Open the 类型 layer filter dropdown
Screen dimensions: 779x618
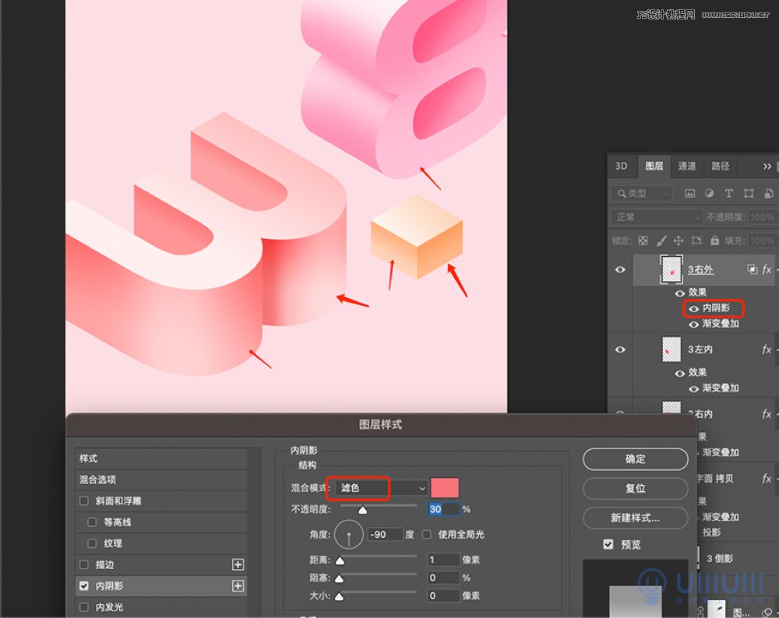point(643,193)
